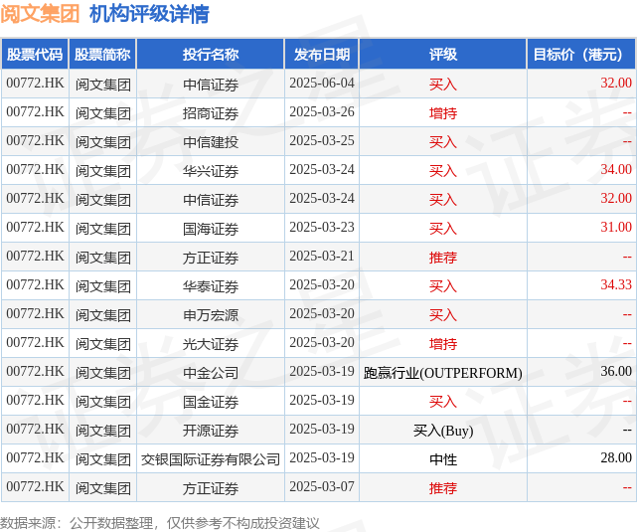Click 推荐 rating in 2025-03-21 row
The image size is (637, 532).
[x=443, y=258]
